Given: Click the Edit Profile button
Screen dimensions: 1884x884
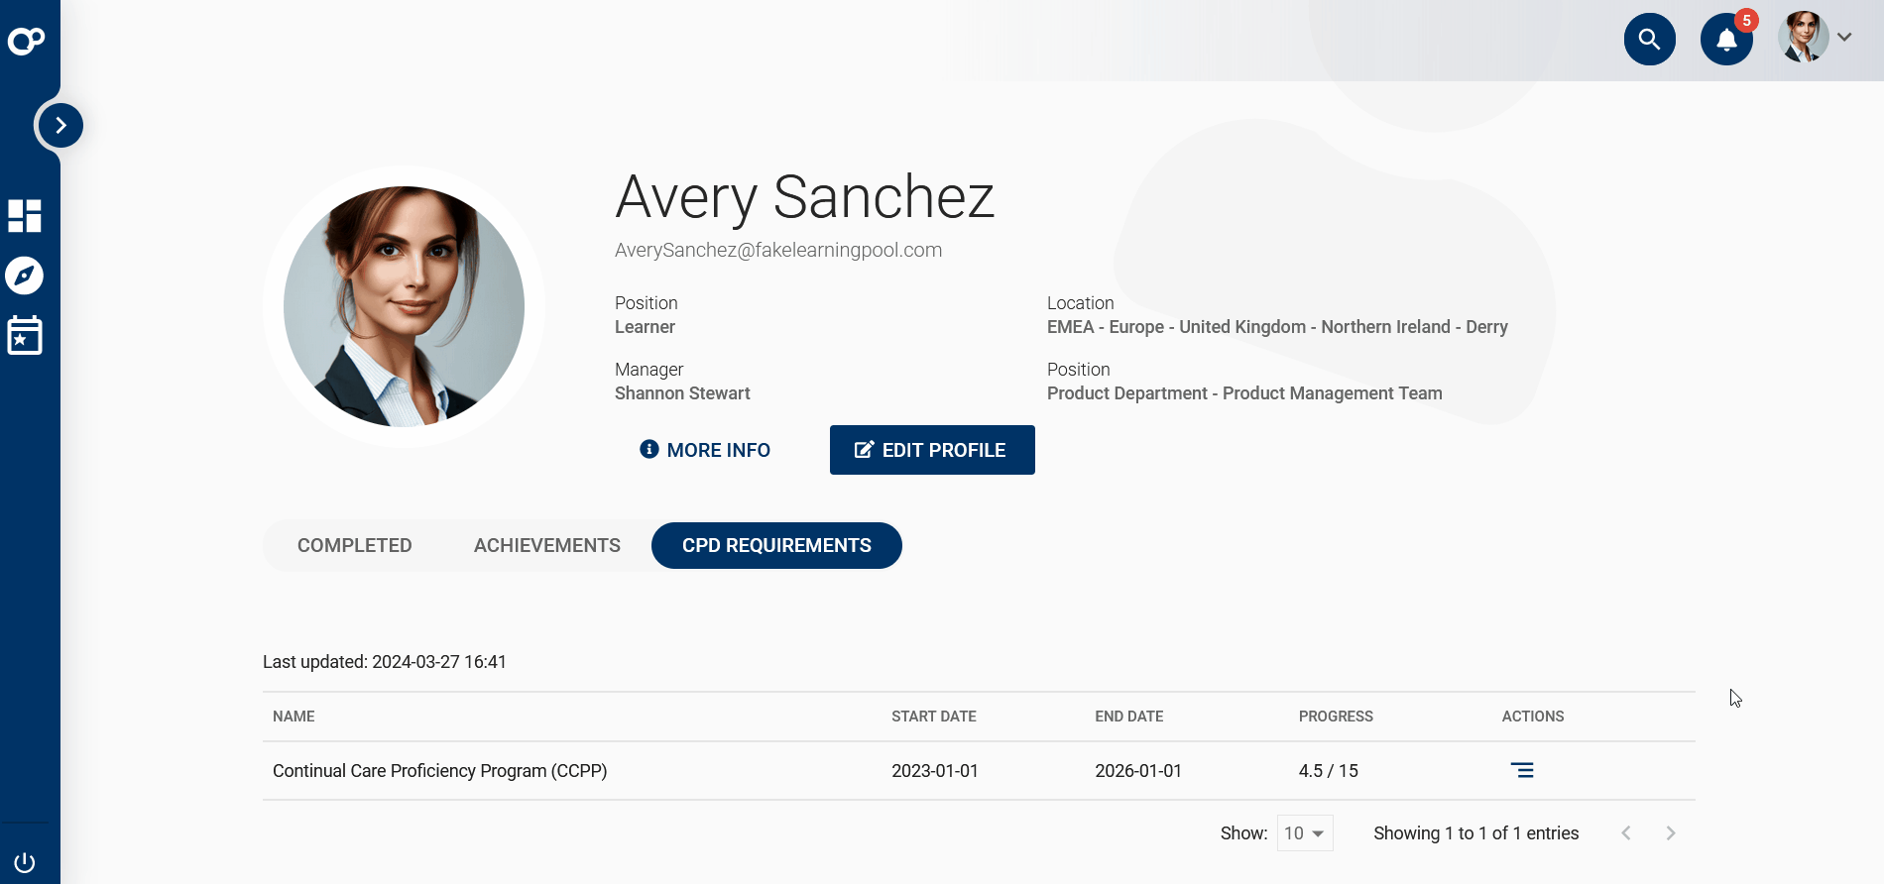Looking at the screenshot, I should [x=931, y=450].
